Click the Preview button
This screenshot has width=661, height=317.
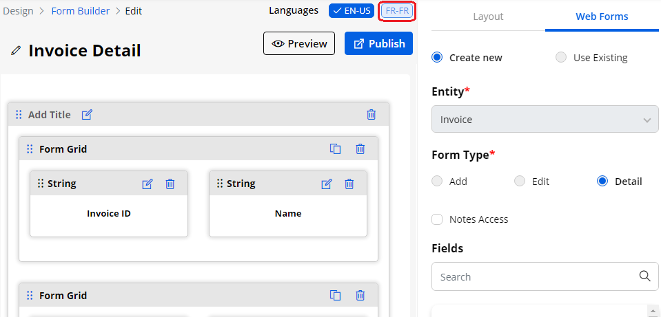click(x=299, y=44)
